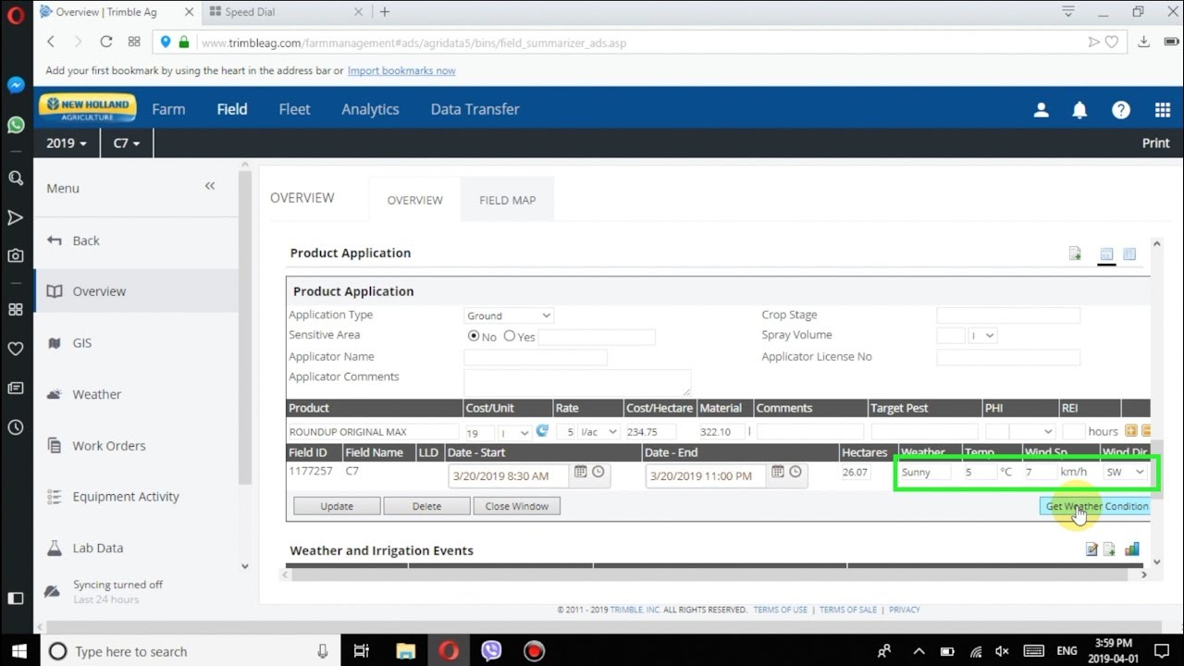Click Get Weather Condition button
This screenshot has height=666, width=1184.
[x=1096, y=506]
